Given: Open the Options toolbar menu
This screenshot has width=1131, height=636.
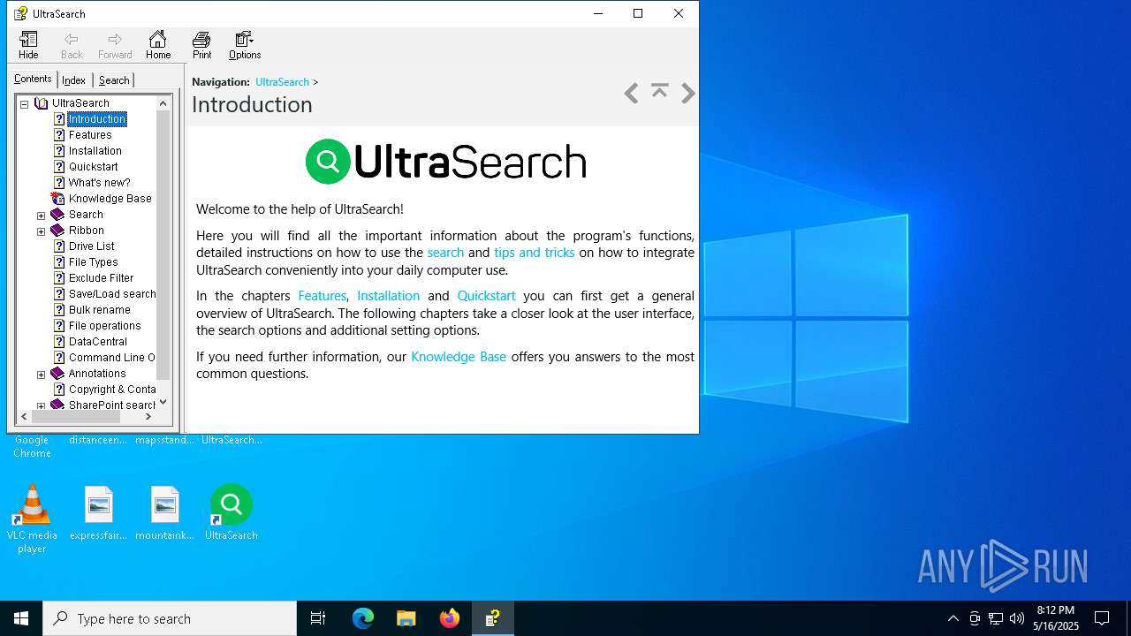Looking at the screenshot, I should (245, 45).
